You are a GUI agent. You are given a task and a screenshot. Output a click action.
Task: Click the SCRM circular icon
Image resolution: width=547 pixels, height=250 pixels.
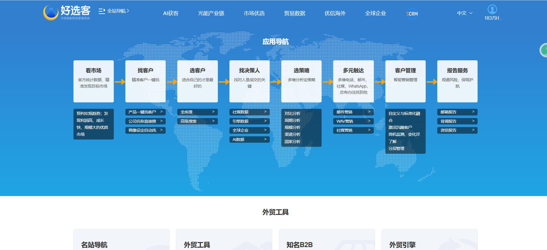coord(412,14)
